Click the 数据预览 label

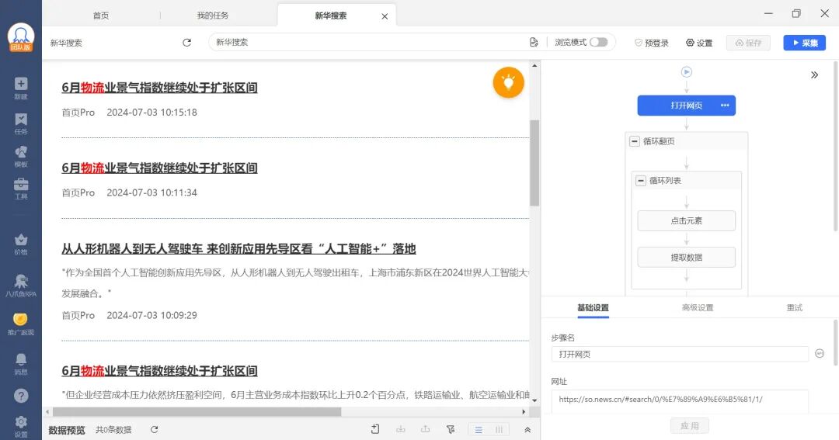(66, 430)
